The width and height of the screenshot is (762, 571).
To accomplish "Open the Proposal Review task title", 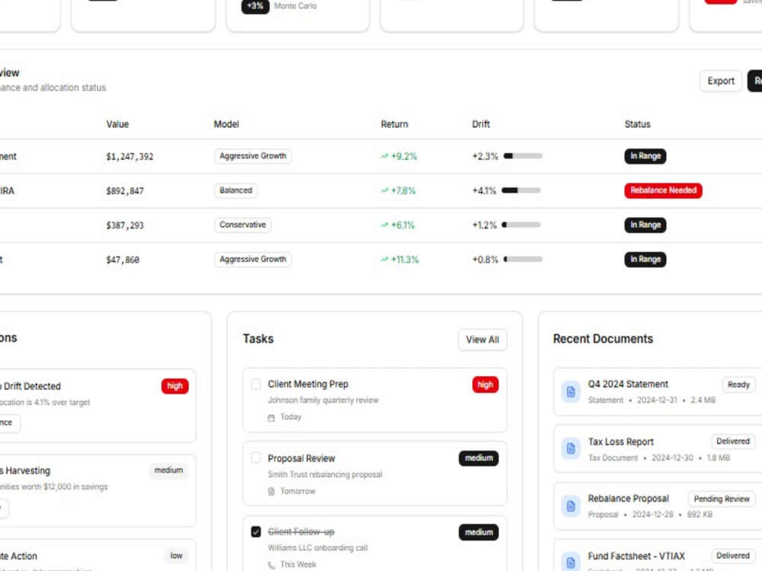I will [301, 458].
